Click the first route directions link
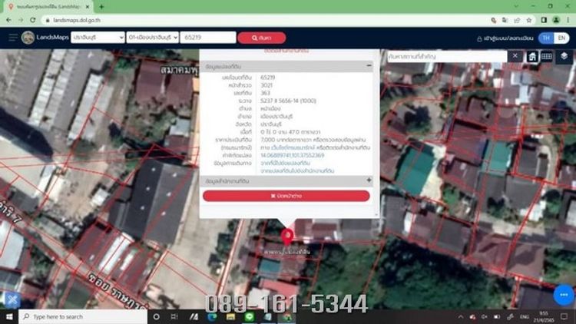 285,163
